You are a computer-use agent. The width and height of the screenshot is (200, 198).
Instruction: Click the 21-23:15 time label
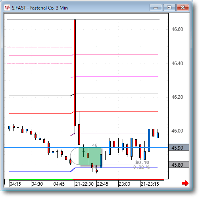click(150, 184)
